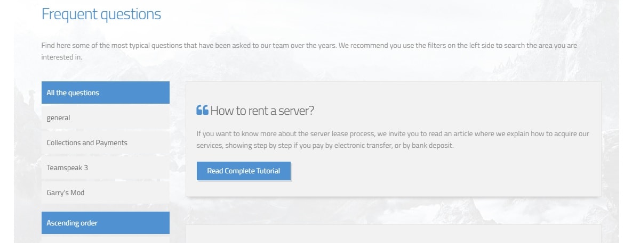The width and height of the screenshot is (640, 243).
Task: Click the blue quotation mark icon
Action: click(x=202, y=111)
